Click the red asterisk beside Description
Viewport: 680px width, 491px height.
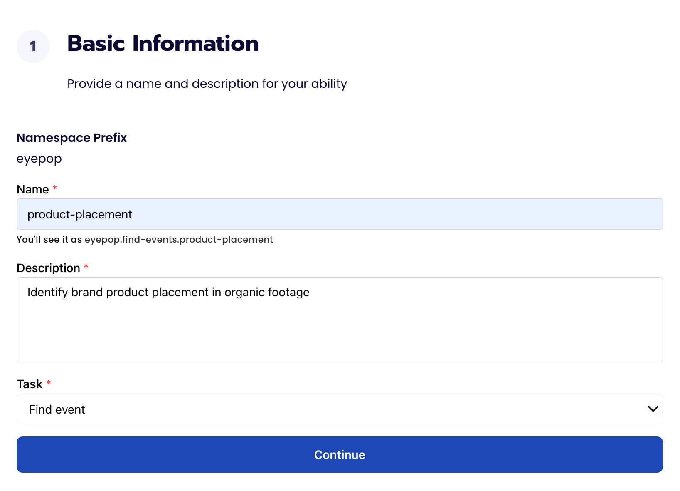[x=86, y=267]
